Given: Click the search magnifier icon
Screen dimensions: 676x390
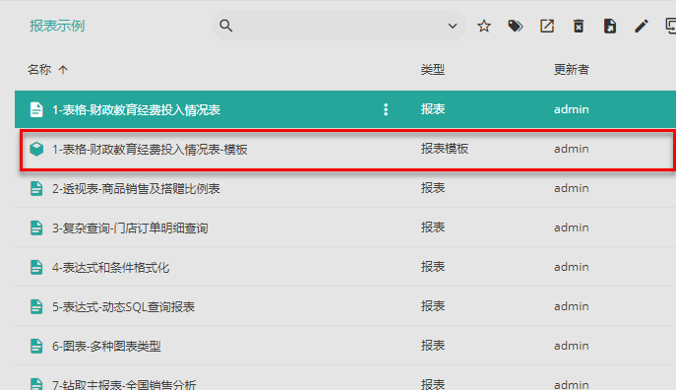Looking at the screenshot, I should tap(226, 26).
